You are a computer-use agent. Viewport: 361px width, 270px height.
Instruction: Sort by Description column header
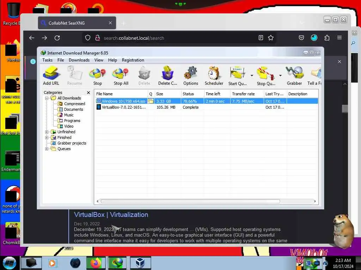302,94
